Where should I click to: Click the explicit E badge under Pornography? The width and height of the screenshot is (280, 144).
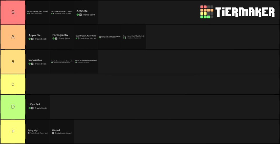(x=56, y=38)
